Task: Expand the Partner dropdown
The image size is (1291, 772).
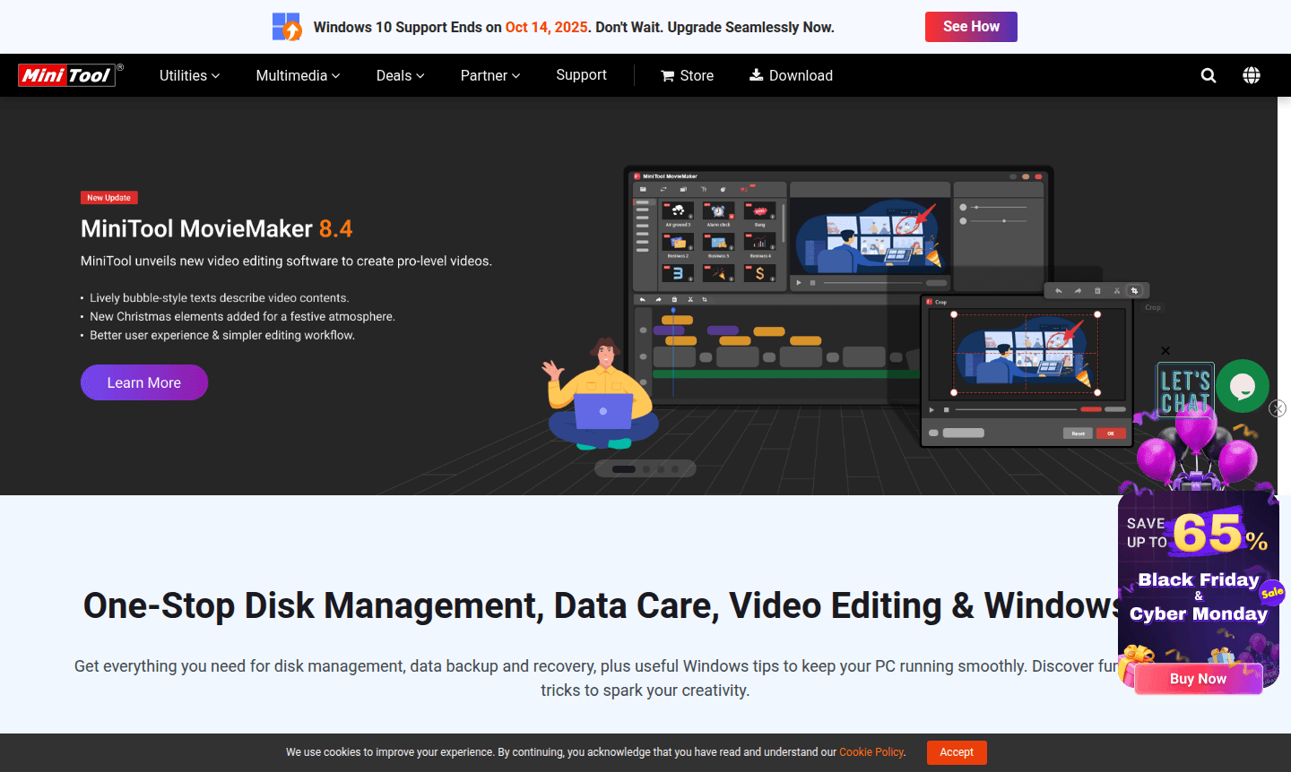Action: (x=490, y=75)
